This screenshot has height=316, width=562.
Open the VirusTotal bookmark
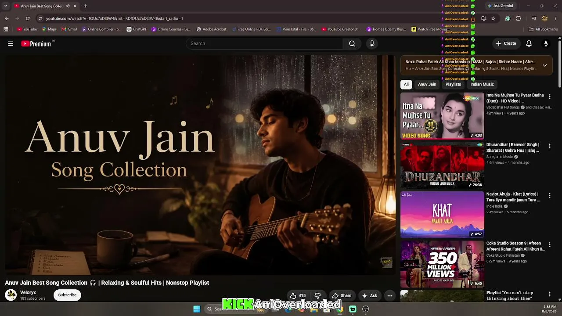(x=296, y=29)
